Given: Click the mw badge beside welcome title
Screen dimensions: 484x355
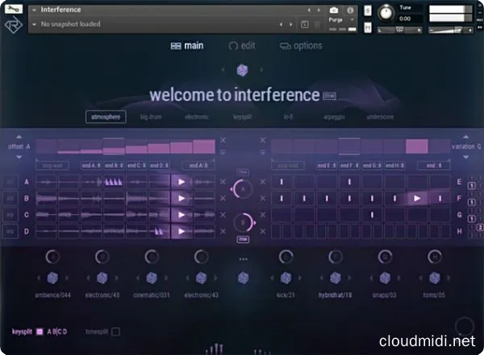Looking at the screenshot, I should click(329, 96).
